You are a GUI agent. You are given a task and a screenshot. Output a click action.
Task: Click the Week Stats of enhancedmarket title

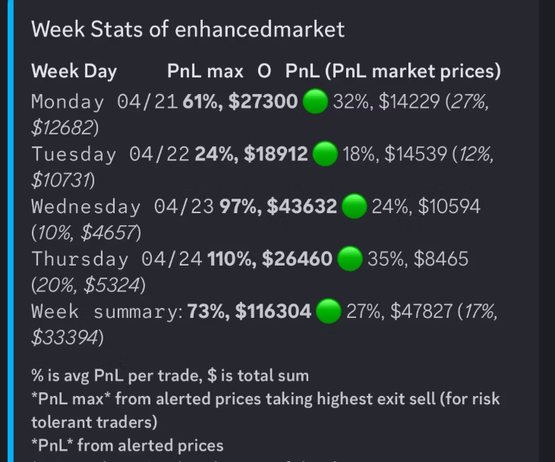click(188, 29)
